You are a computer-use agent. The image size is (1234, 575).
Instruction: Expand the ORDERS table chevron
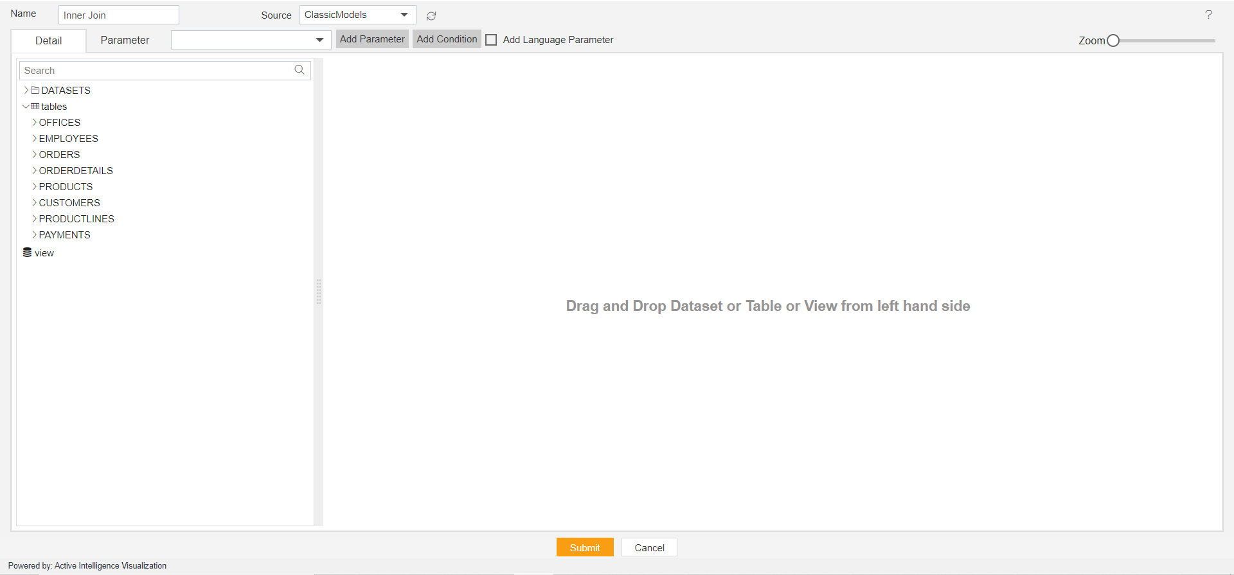35,154
